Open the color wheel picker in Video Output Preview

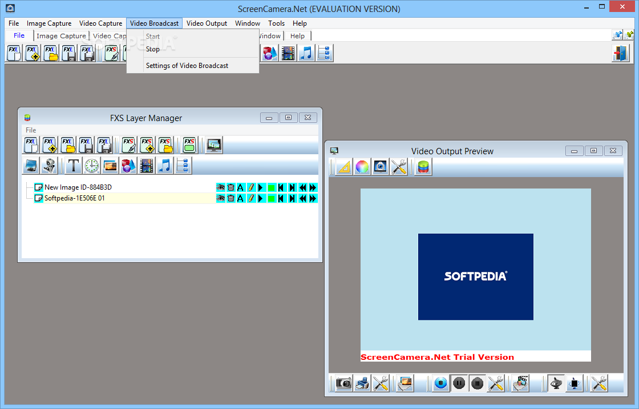(362, 167)
